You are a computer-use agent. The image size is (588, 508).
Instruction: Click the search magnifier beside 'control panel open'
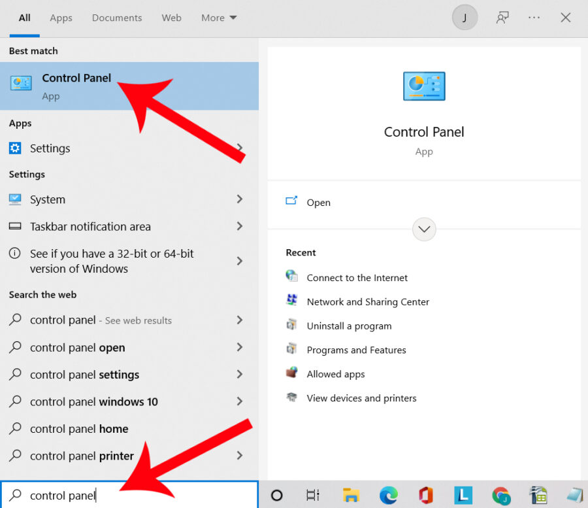15,347
